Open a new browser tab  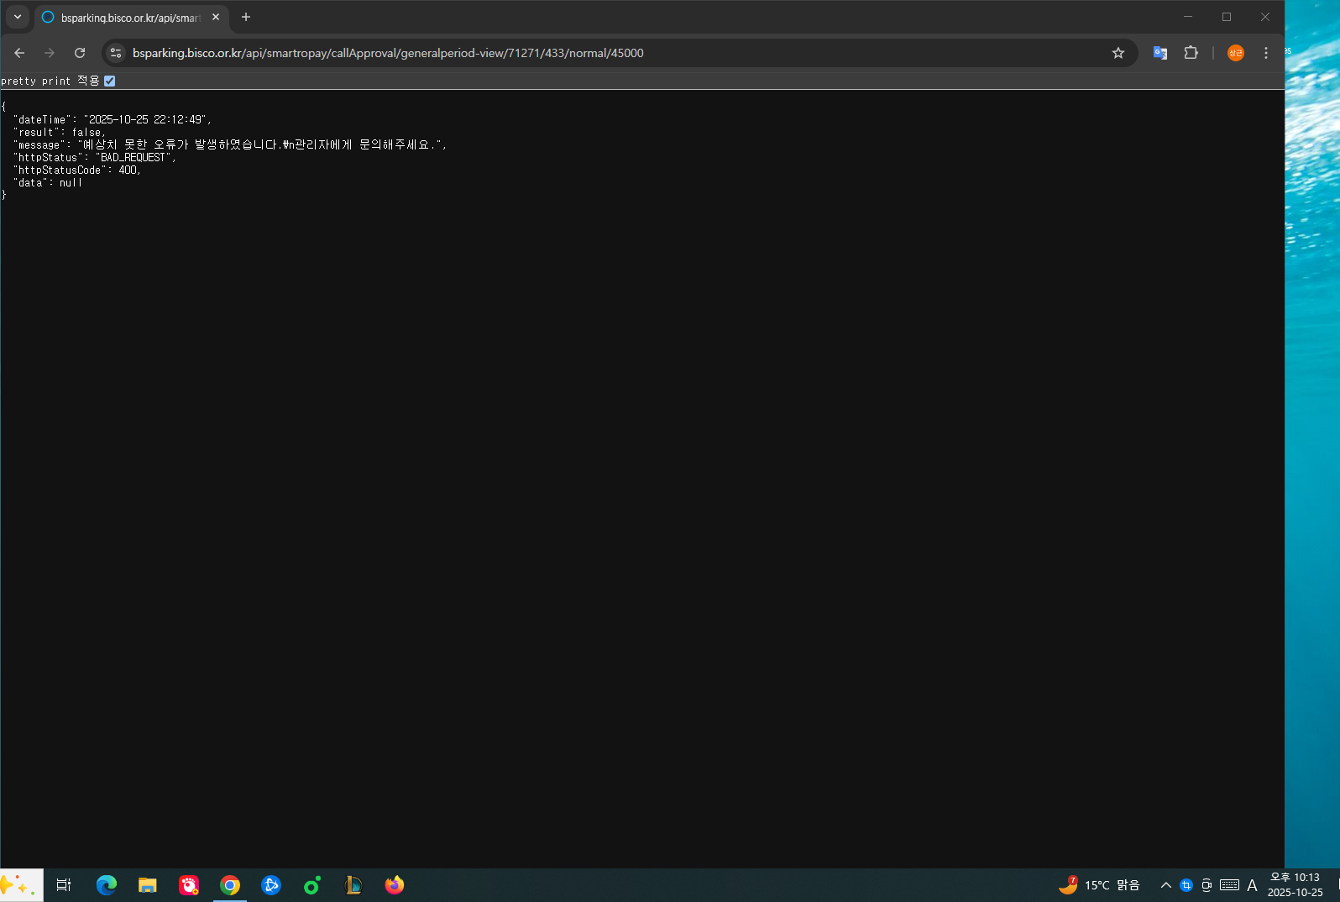[246, 17]
